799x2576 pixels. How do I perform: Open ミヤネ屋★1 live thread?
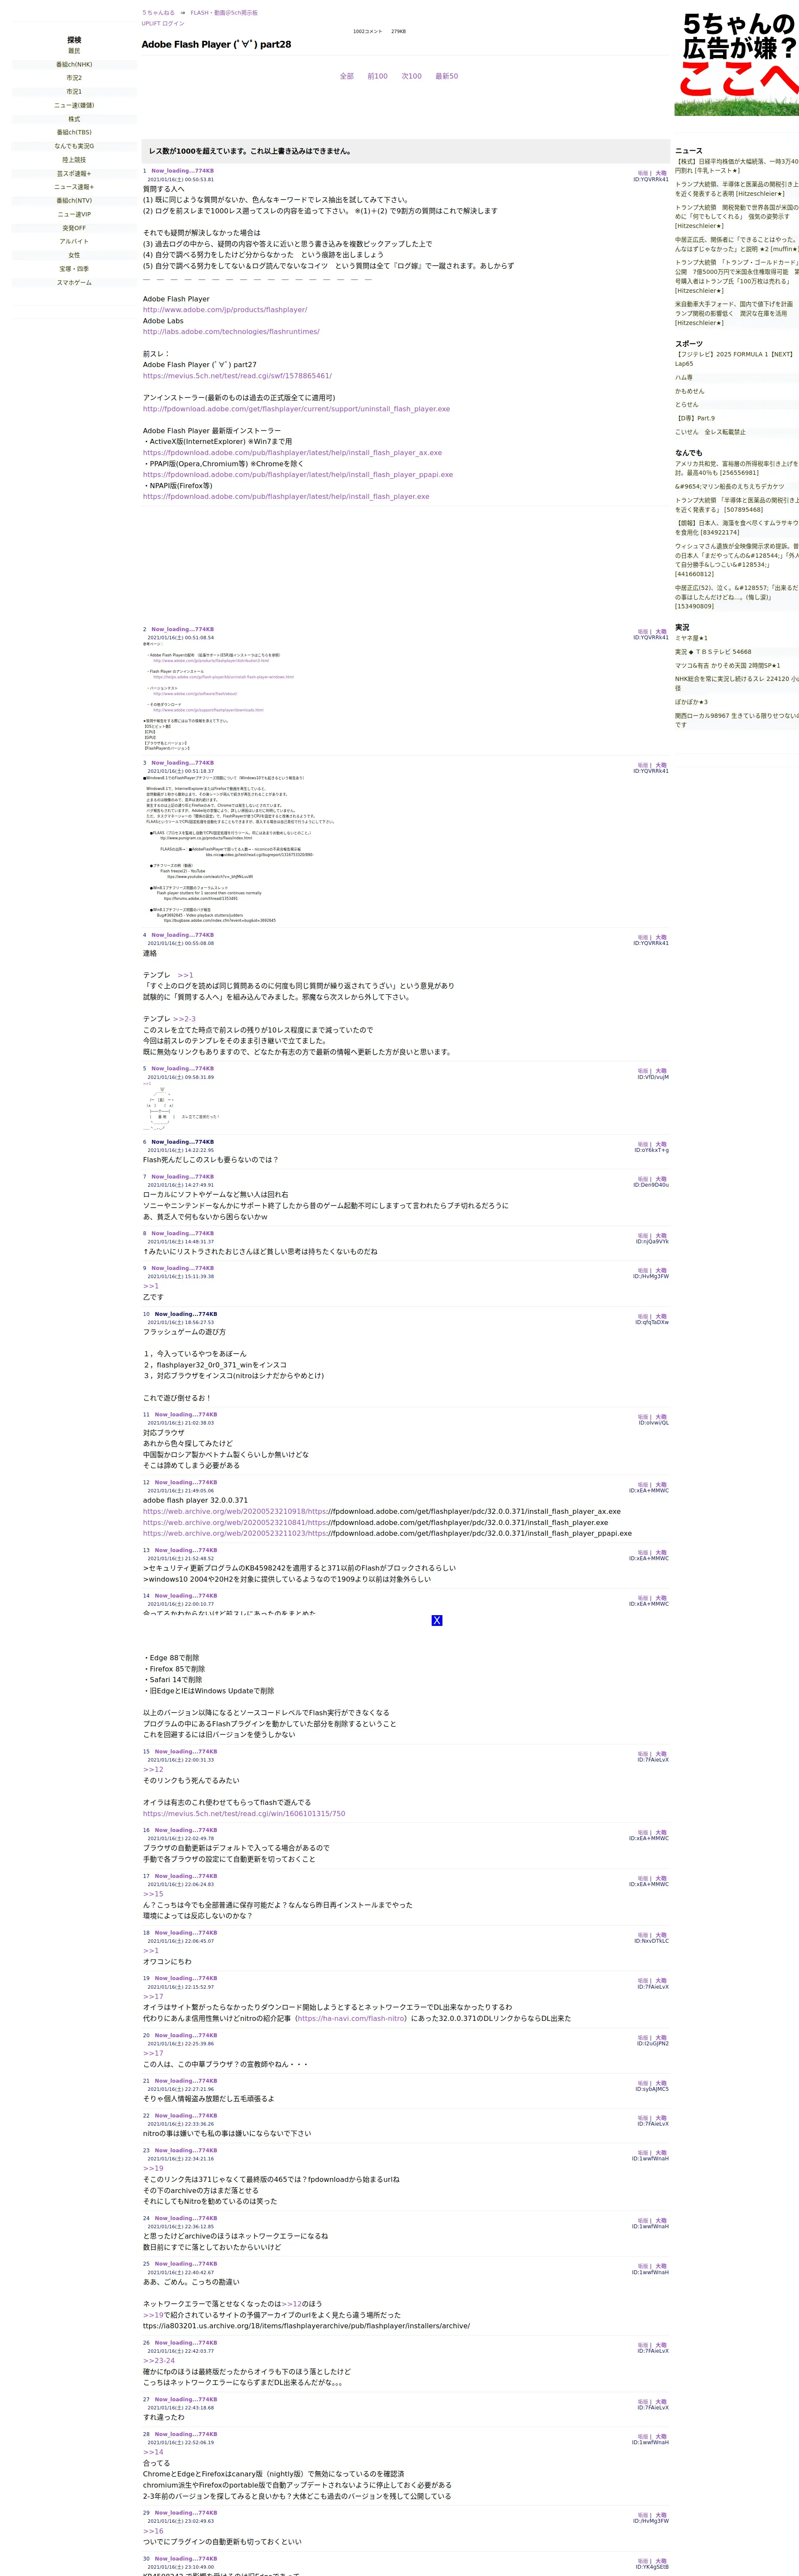(x=691, y=638)
